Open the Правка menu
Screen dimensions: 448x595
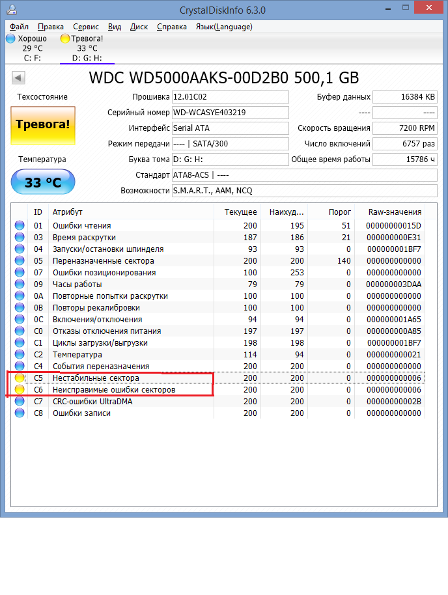coord(51,27)
